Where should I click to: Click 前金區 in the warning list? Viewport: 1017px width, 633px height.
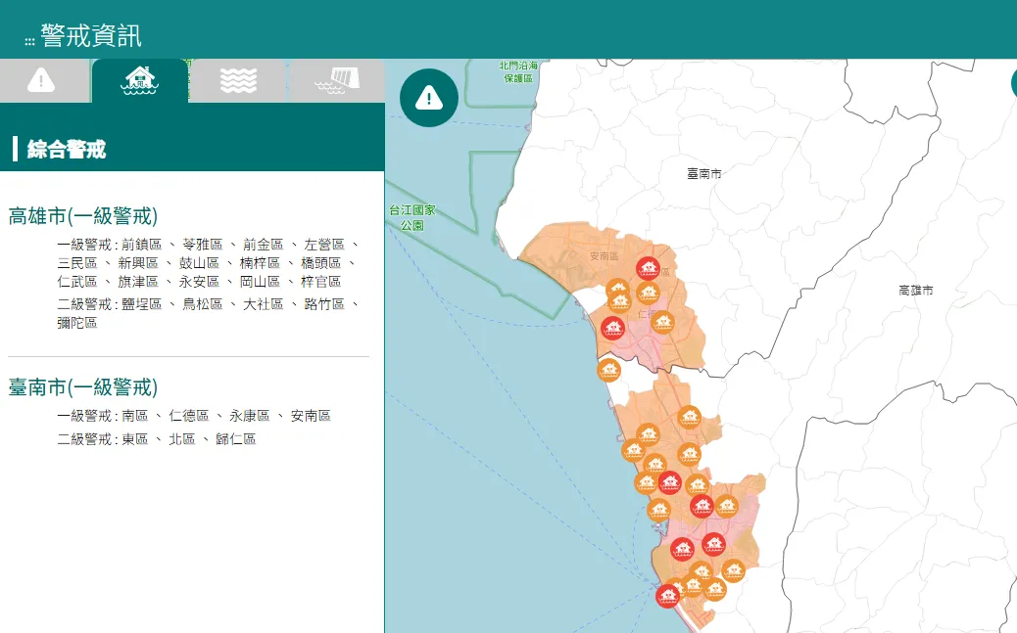(264, 245)
